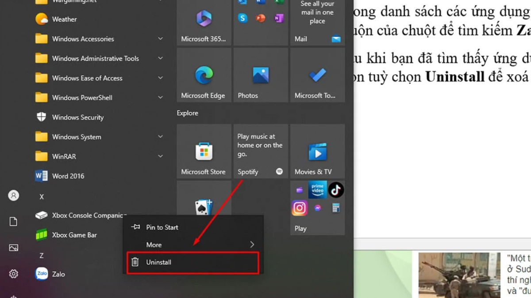Open the Microsoft Store tile

204,151
